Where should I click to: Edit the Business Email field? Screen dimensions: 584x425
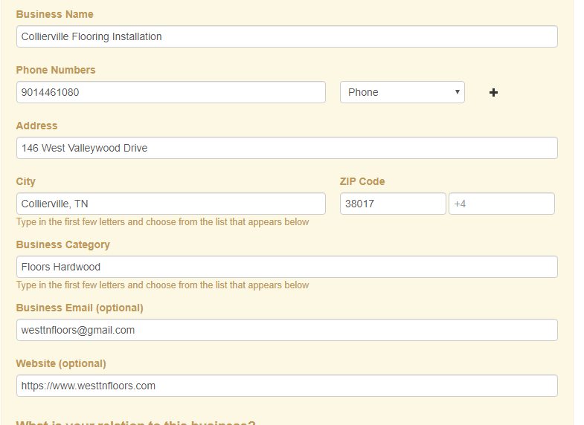coord(286,330)
